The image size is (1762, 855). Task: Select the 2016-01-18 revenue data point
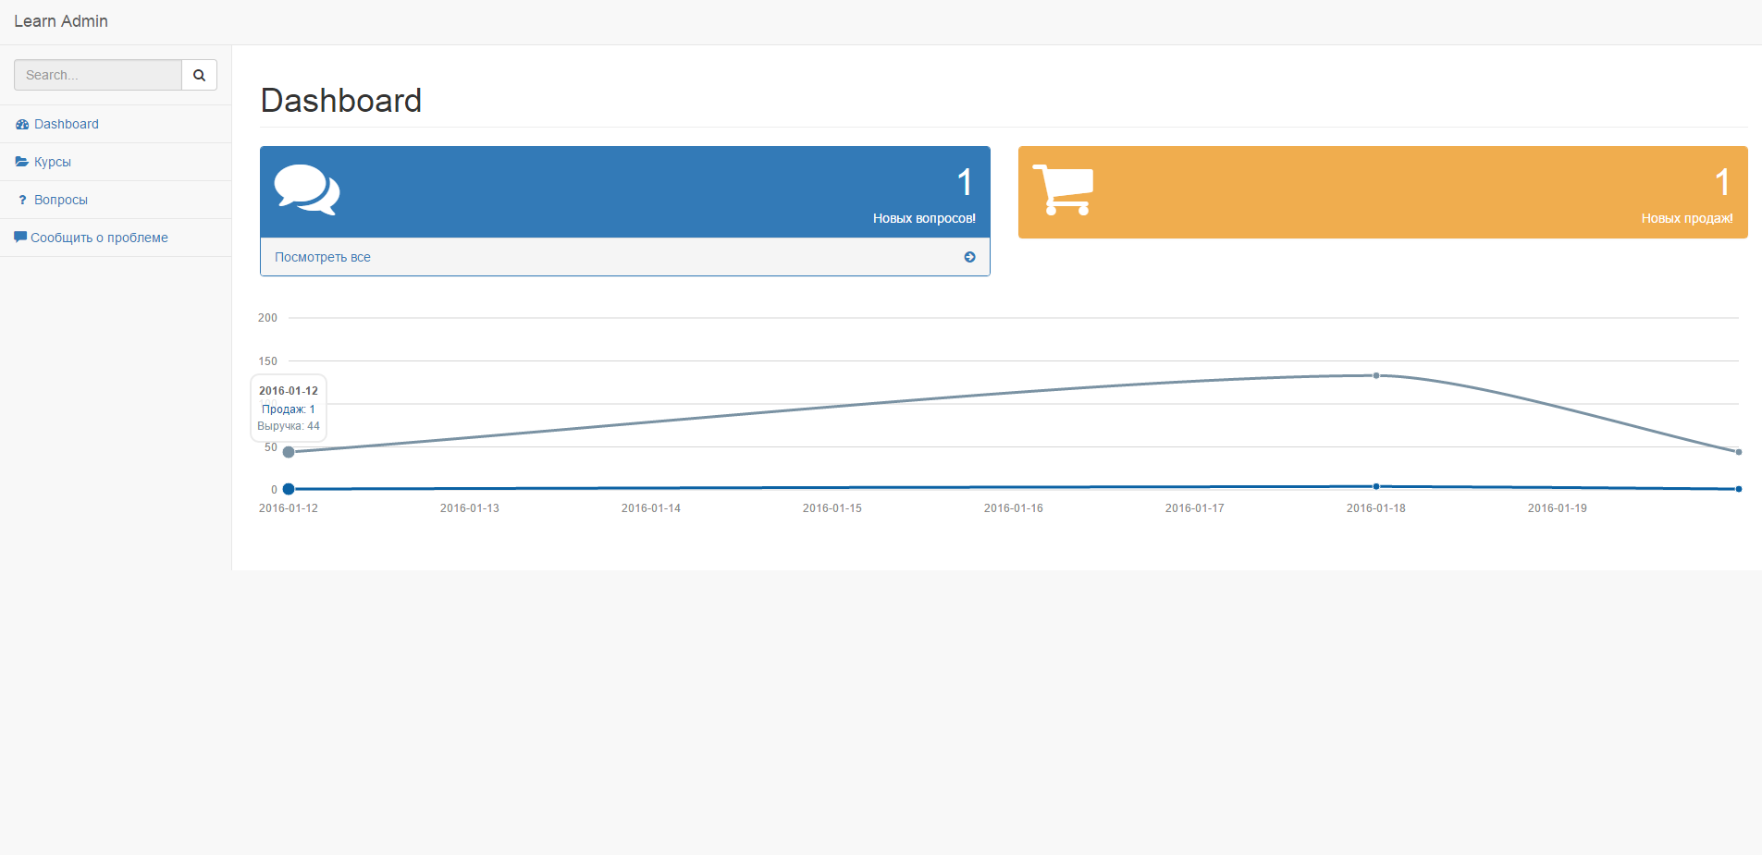point(1376,375)
